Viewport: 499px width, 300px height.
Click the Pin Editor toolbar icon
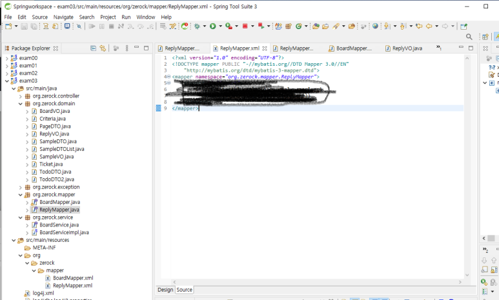463,26
